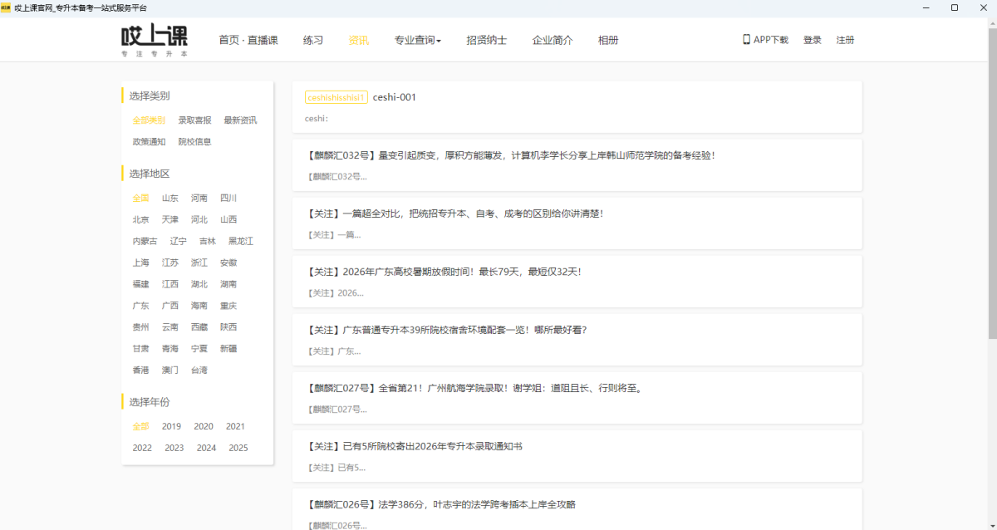The image size is (997, 530).
Task: Select 湖北 region
Action: pos(199,284)
